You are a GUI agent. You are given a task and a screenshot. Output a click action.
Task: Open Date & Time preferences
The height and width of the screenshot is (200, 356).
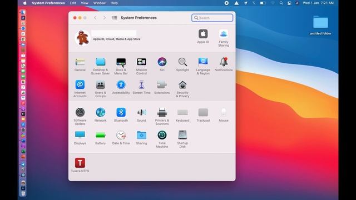pyautogui.click(x=121, y=138)
